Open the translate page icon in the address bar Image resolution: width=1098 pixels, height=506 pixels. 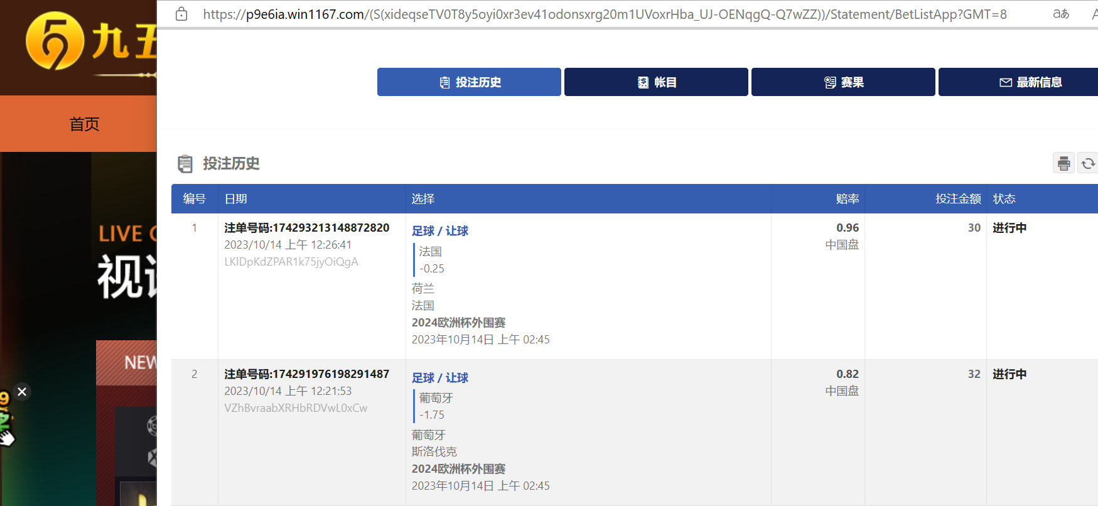pos(1061,14)
